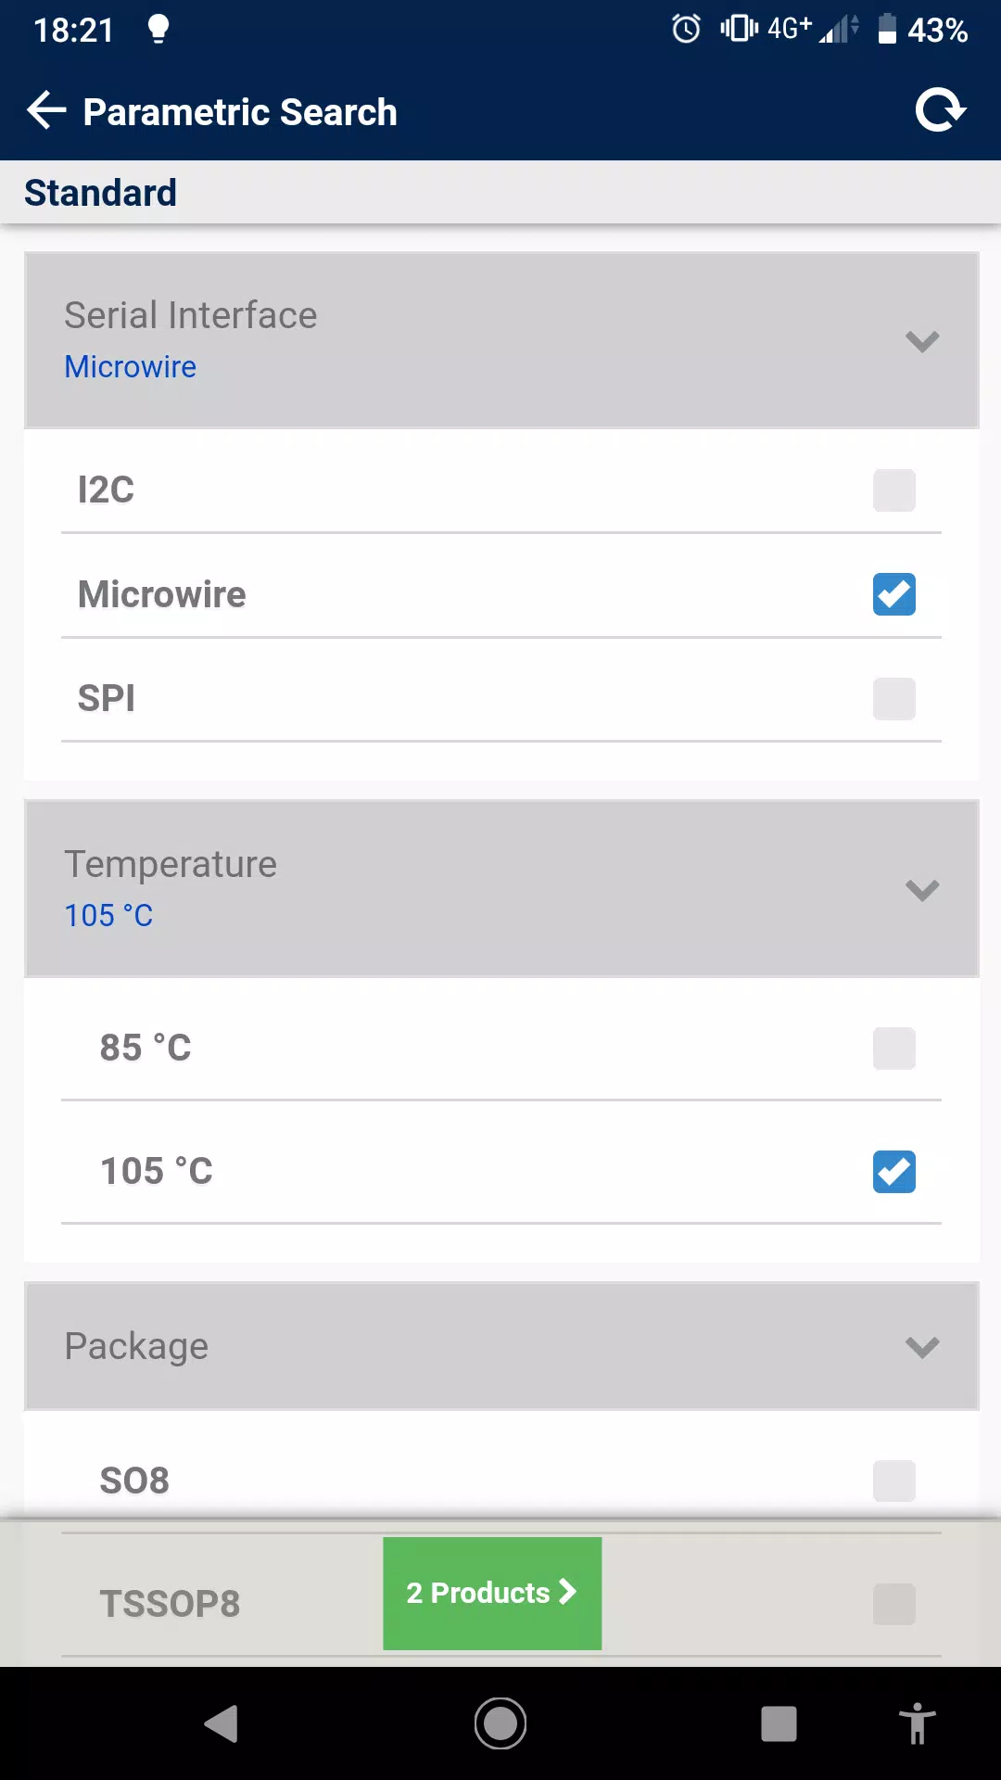Tap Android recent apps square
The height and width of the screenshot is (1780, 1001).
point(779,1723)
